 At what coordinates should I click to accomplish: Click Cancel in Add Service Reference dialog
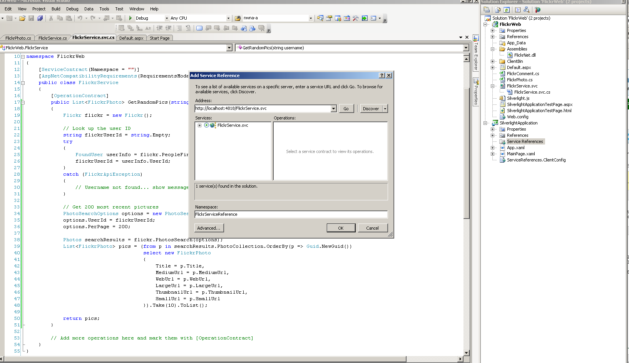[x=372, y=228]
